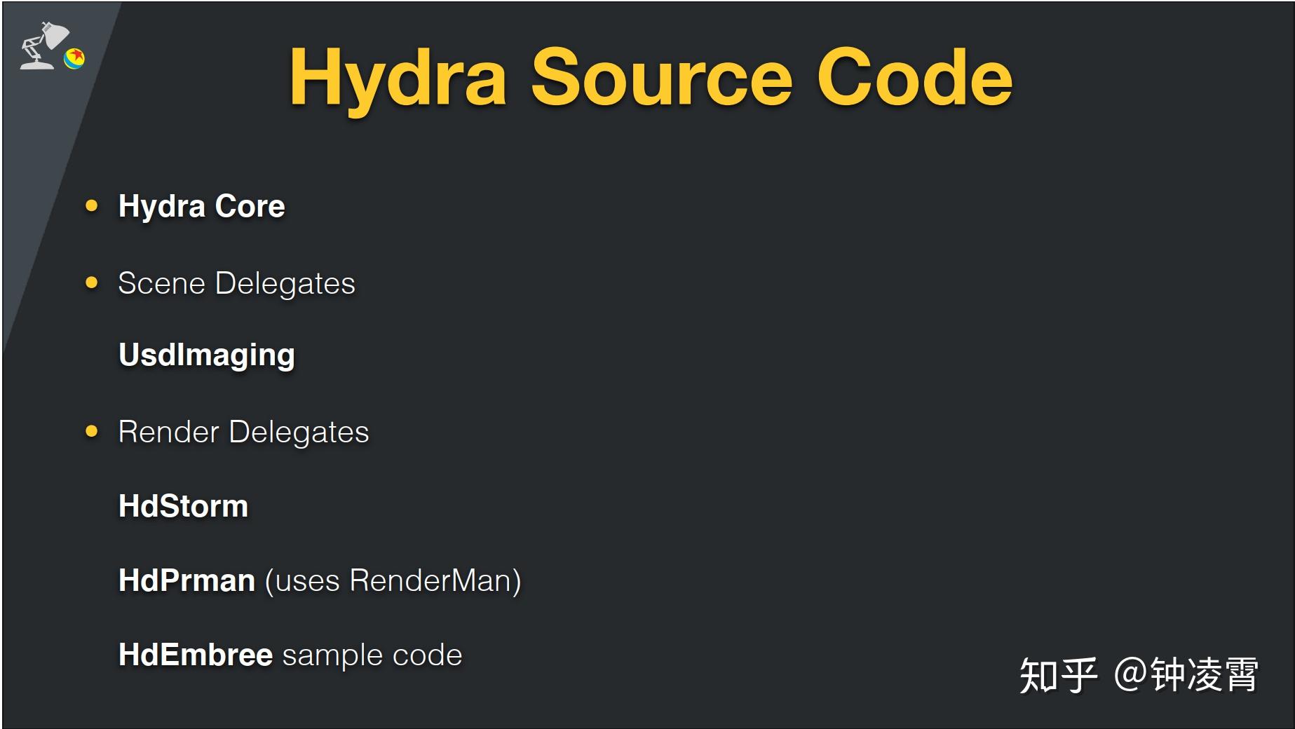The height and width of the screenshot is (729, 1295).
Task: Click the "sample code" text
Action: pyautogui.click(x=372, y=655)
